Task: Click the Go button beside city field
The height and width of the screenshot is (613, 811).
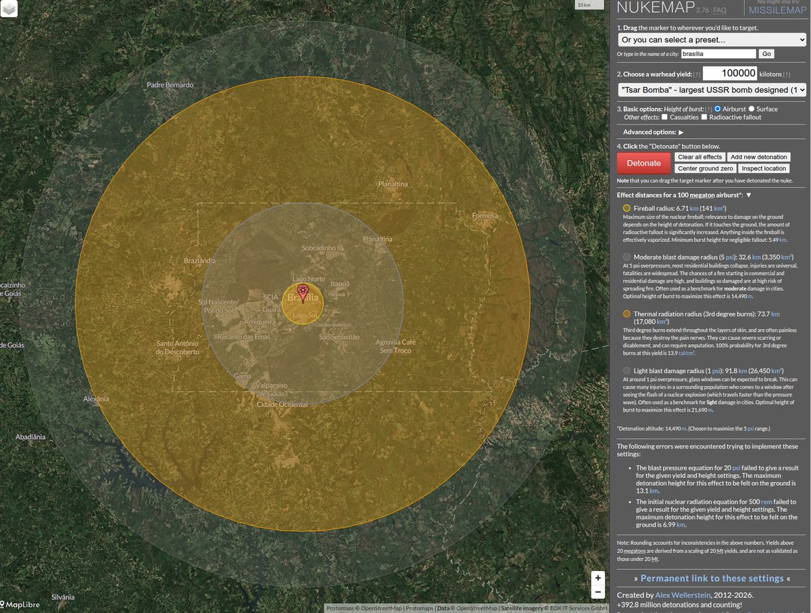Action: (766, 53)
